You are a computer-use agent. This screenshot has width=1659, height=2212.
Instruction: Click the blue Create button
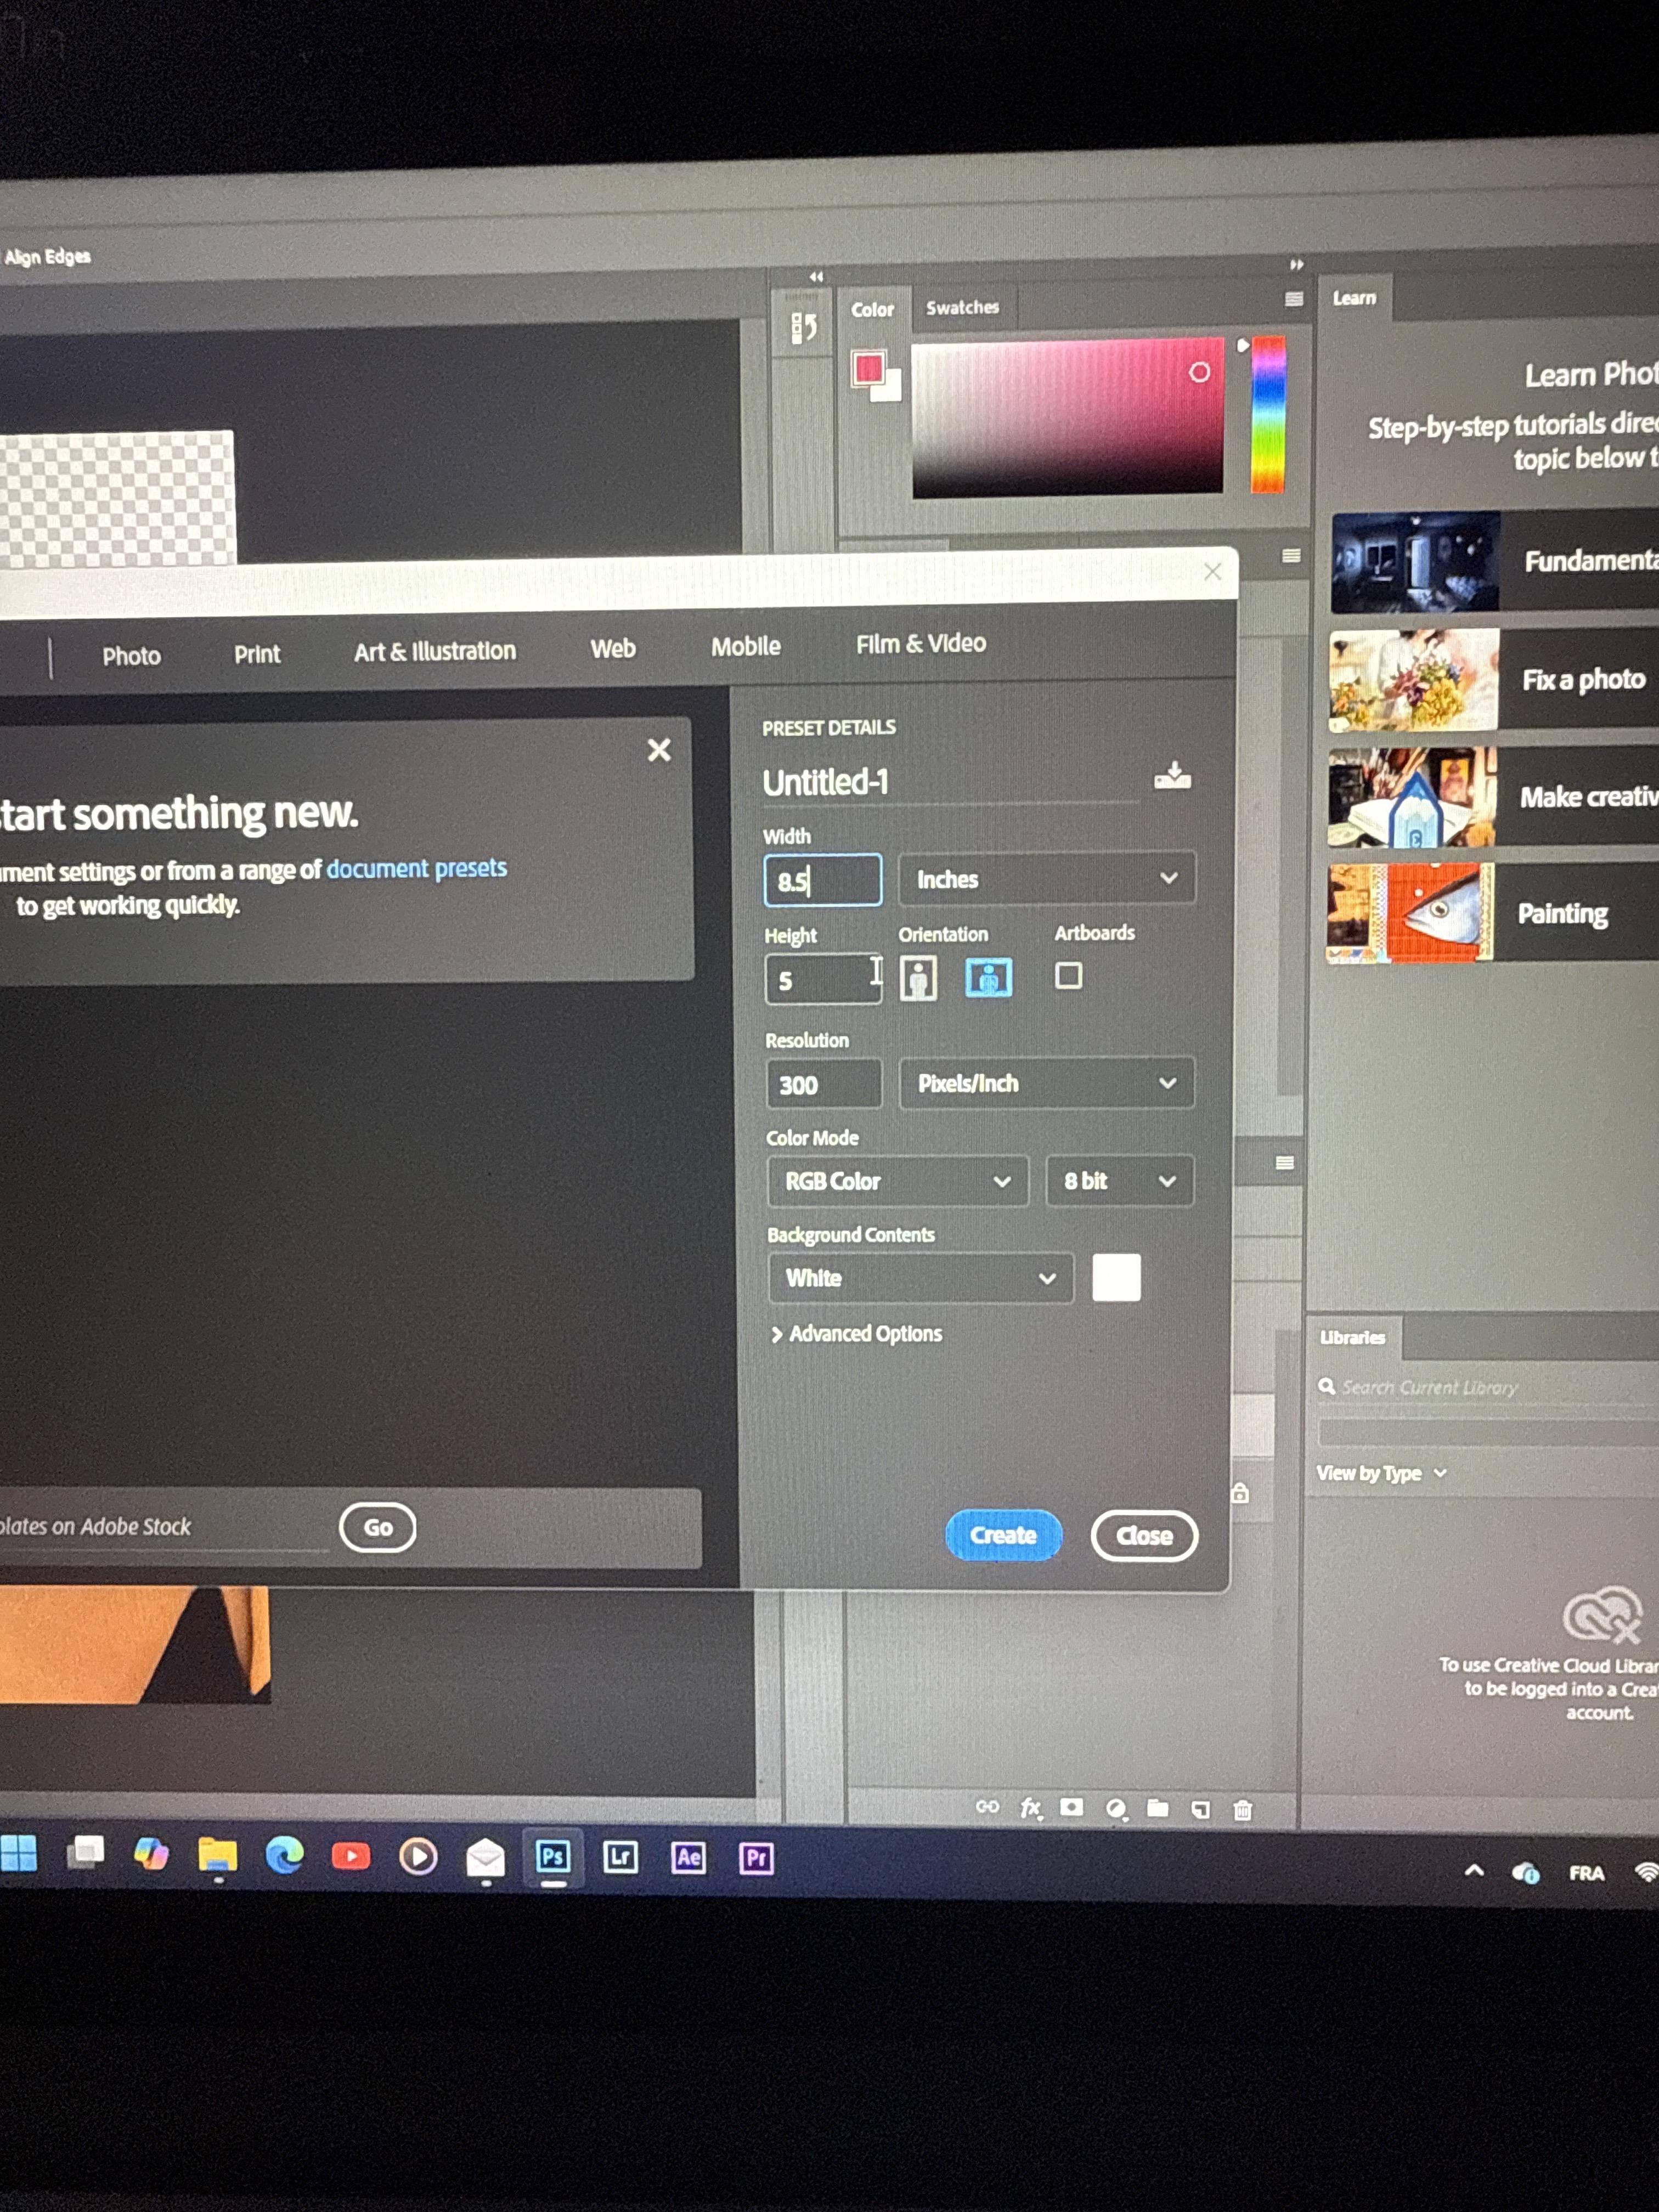(x=1002, y=1535)
